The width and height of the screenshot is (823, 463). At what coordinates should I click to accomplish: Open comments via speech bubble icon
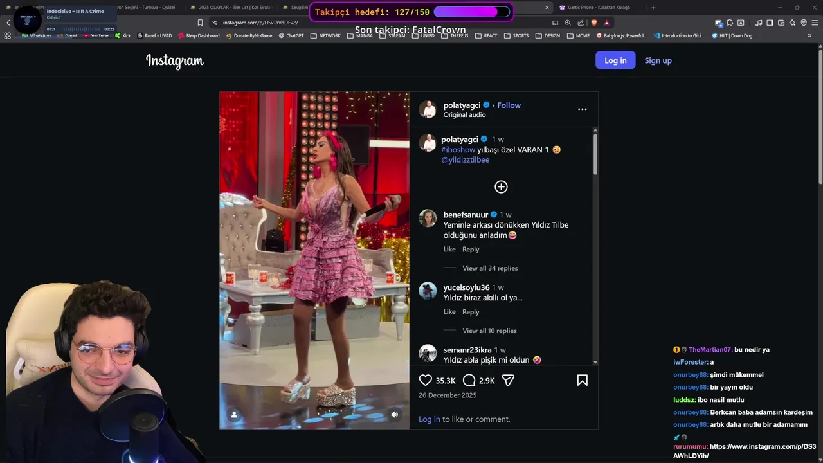click(469, 380)
